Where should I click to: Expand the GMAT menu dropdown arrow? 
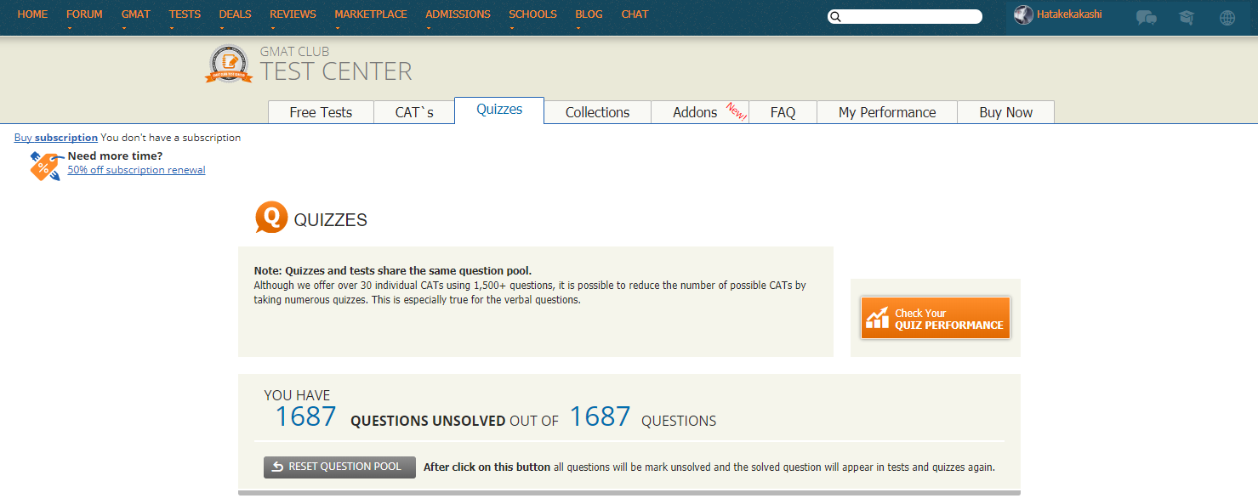[x=125, y=28]
